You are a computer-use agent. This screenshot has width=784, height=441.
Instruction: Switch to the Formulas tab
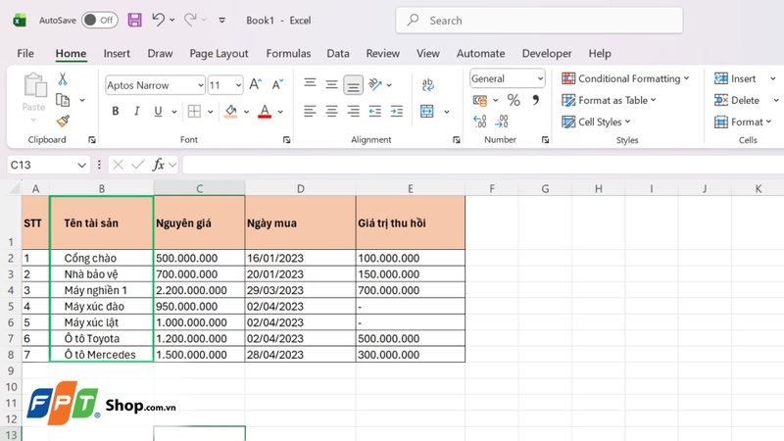click(x=288, y=54)
